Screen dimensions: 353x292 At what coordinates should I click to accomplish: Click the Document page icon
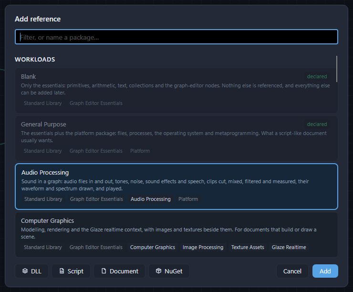(104, 271)
